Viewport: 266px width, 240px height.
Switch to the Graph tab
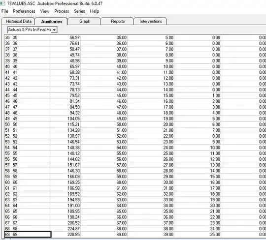coord(85,21)
